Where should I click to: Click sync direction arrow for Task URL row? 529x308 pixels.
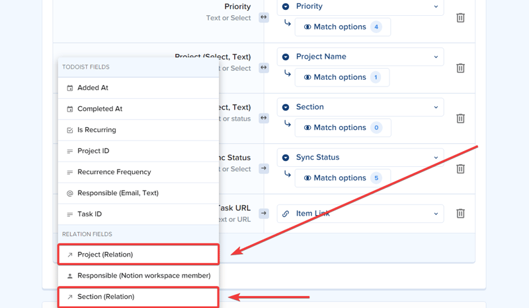[264, 214]
